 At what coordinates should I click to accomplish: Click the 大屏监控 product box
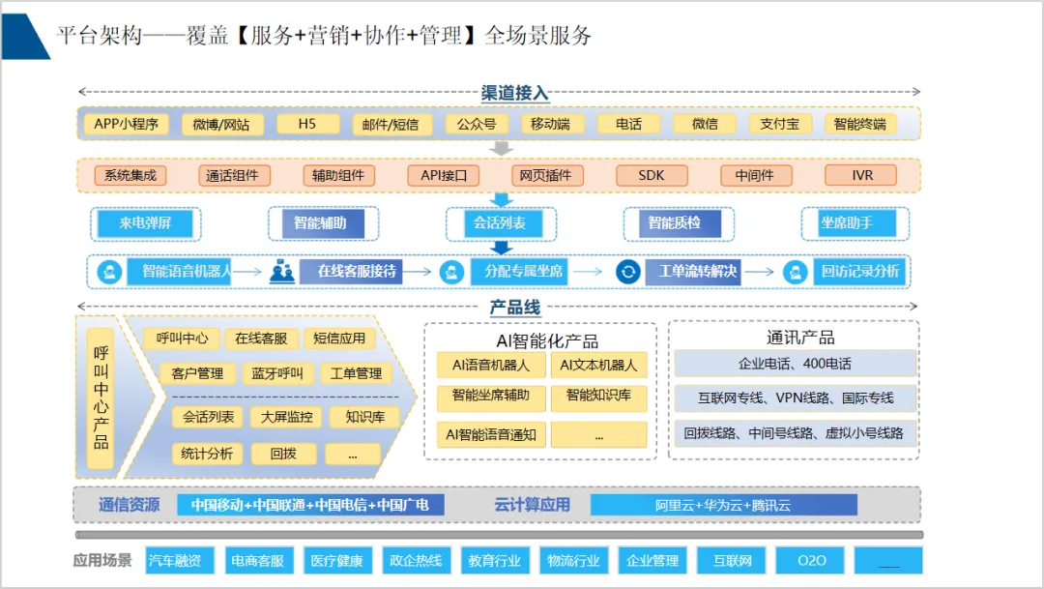click(x=286, y=417)
